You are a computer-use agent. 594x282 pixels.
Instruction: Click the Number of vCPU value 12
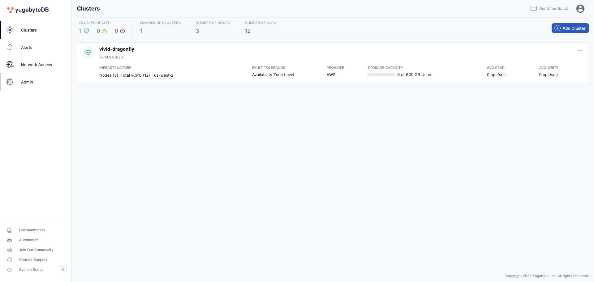pyautogui.click(x=247, y=31)
